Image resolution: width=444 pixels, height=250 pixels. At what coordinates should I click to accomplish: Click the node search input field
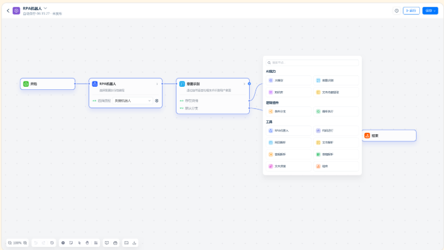312,63
